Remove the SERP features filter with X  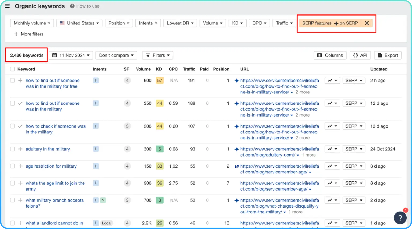[x=367, y=23]
